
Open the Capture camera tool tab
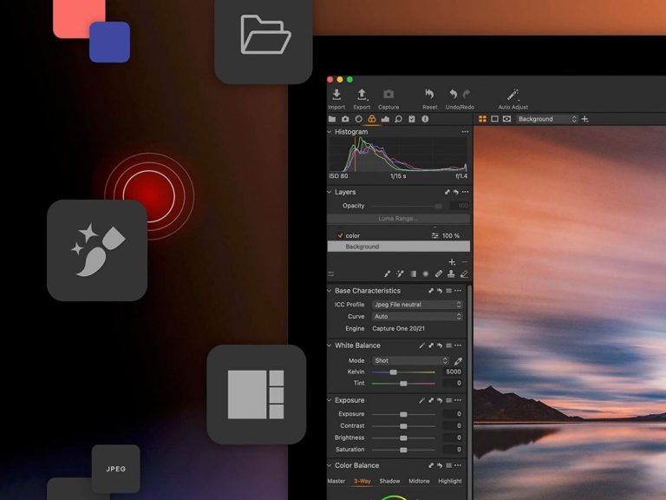[345, 119]
